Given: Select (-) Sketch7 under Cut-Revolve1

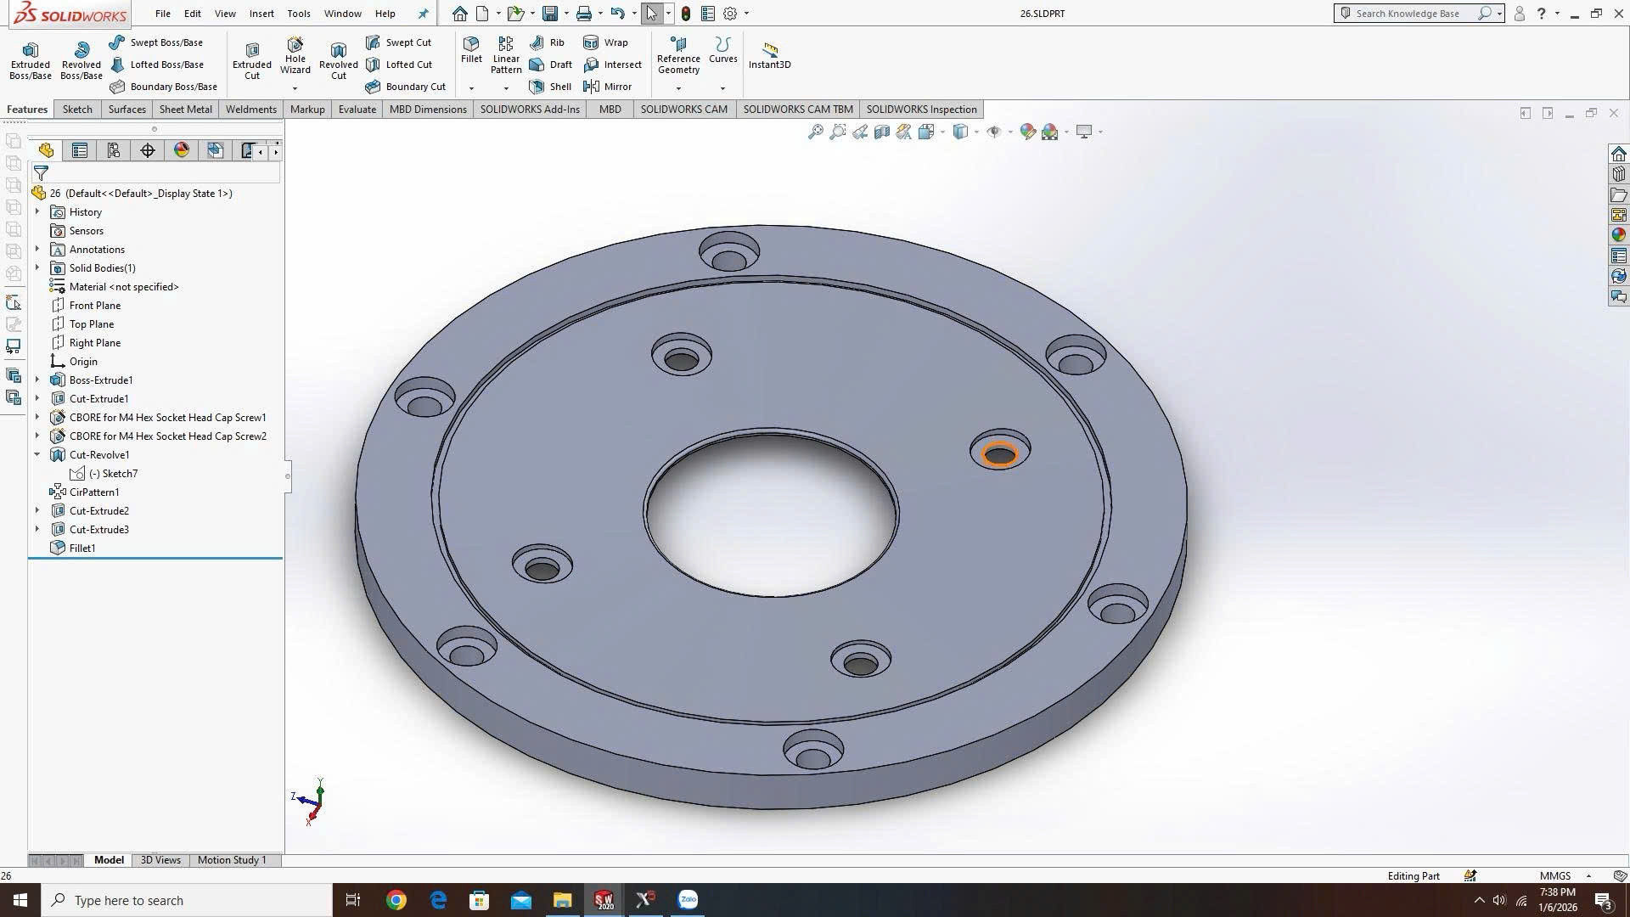Looking at the screenshot, I should [x=113, y=474].
